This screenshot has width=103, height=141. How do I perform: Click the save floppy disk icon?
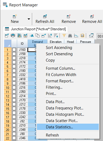(x=82, y=36)
